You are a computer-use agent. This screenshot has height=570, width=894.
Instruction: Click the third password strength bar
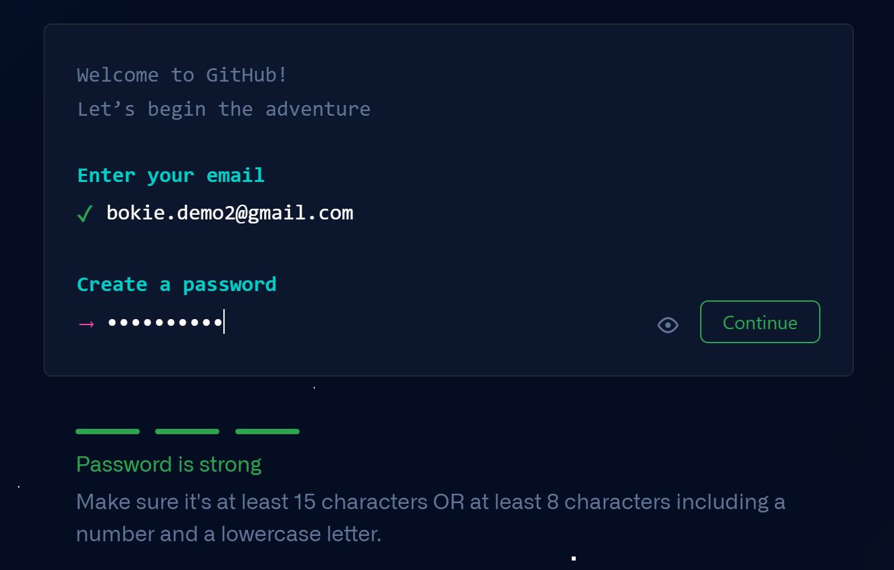pyautogui.click(x=267, y=432)
